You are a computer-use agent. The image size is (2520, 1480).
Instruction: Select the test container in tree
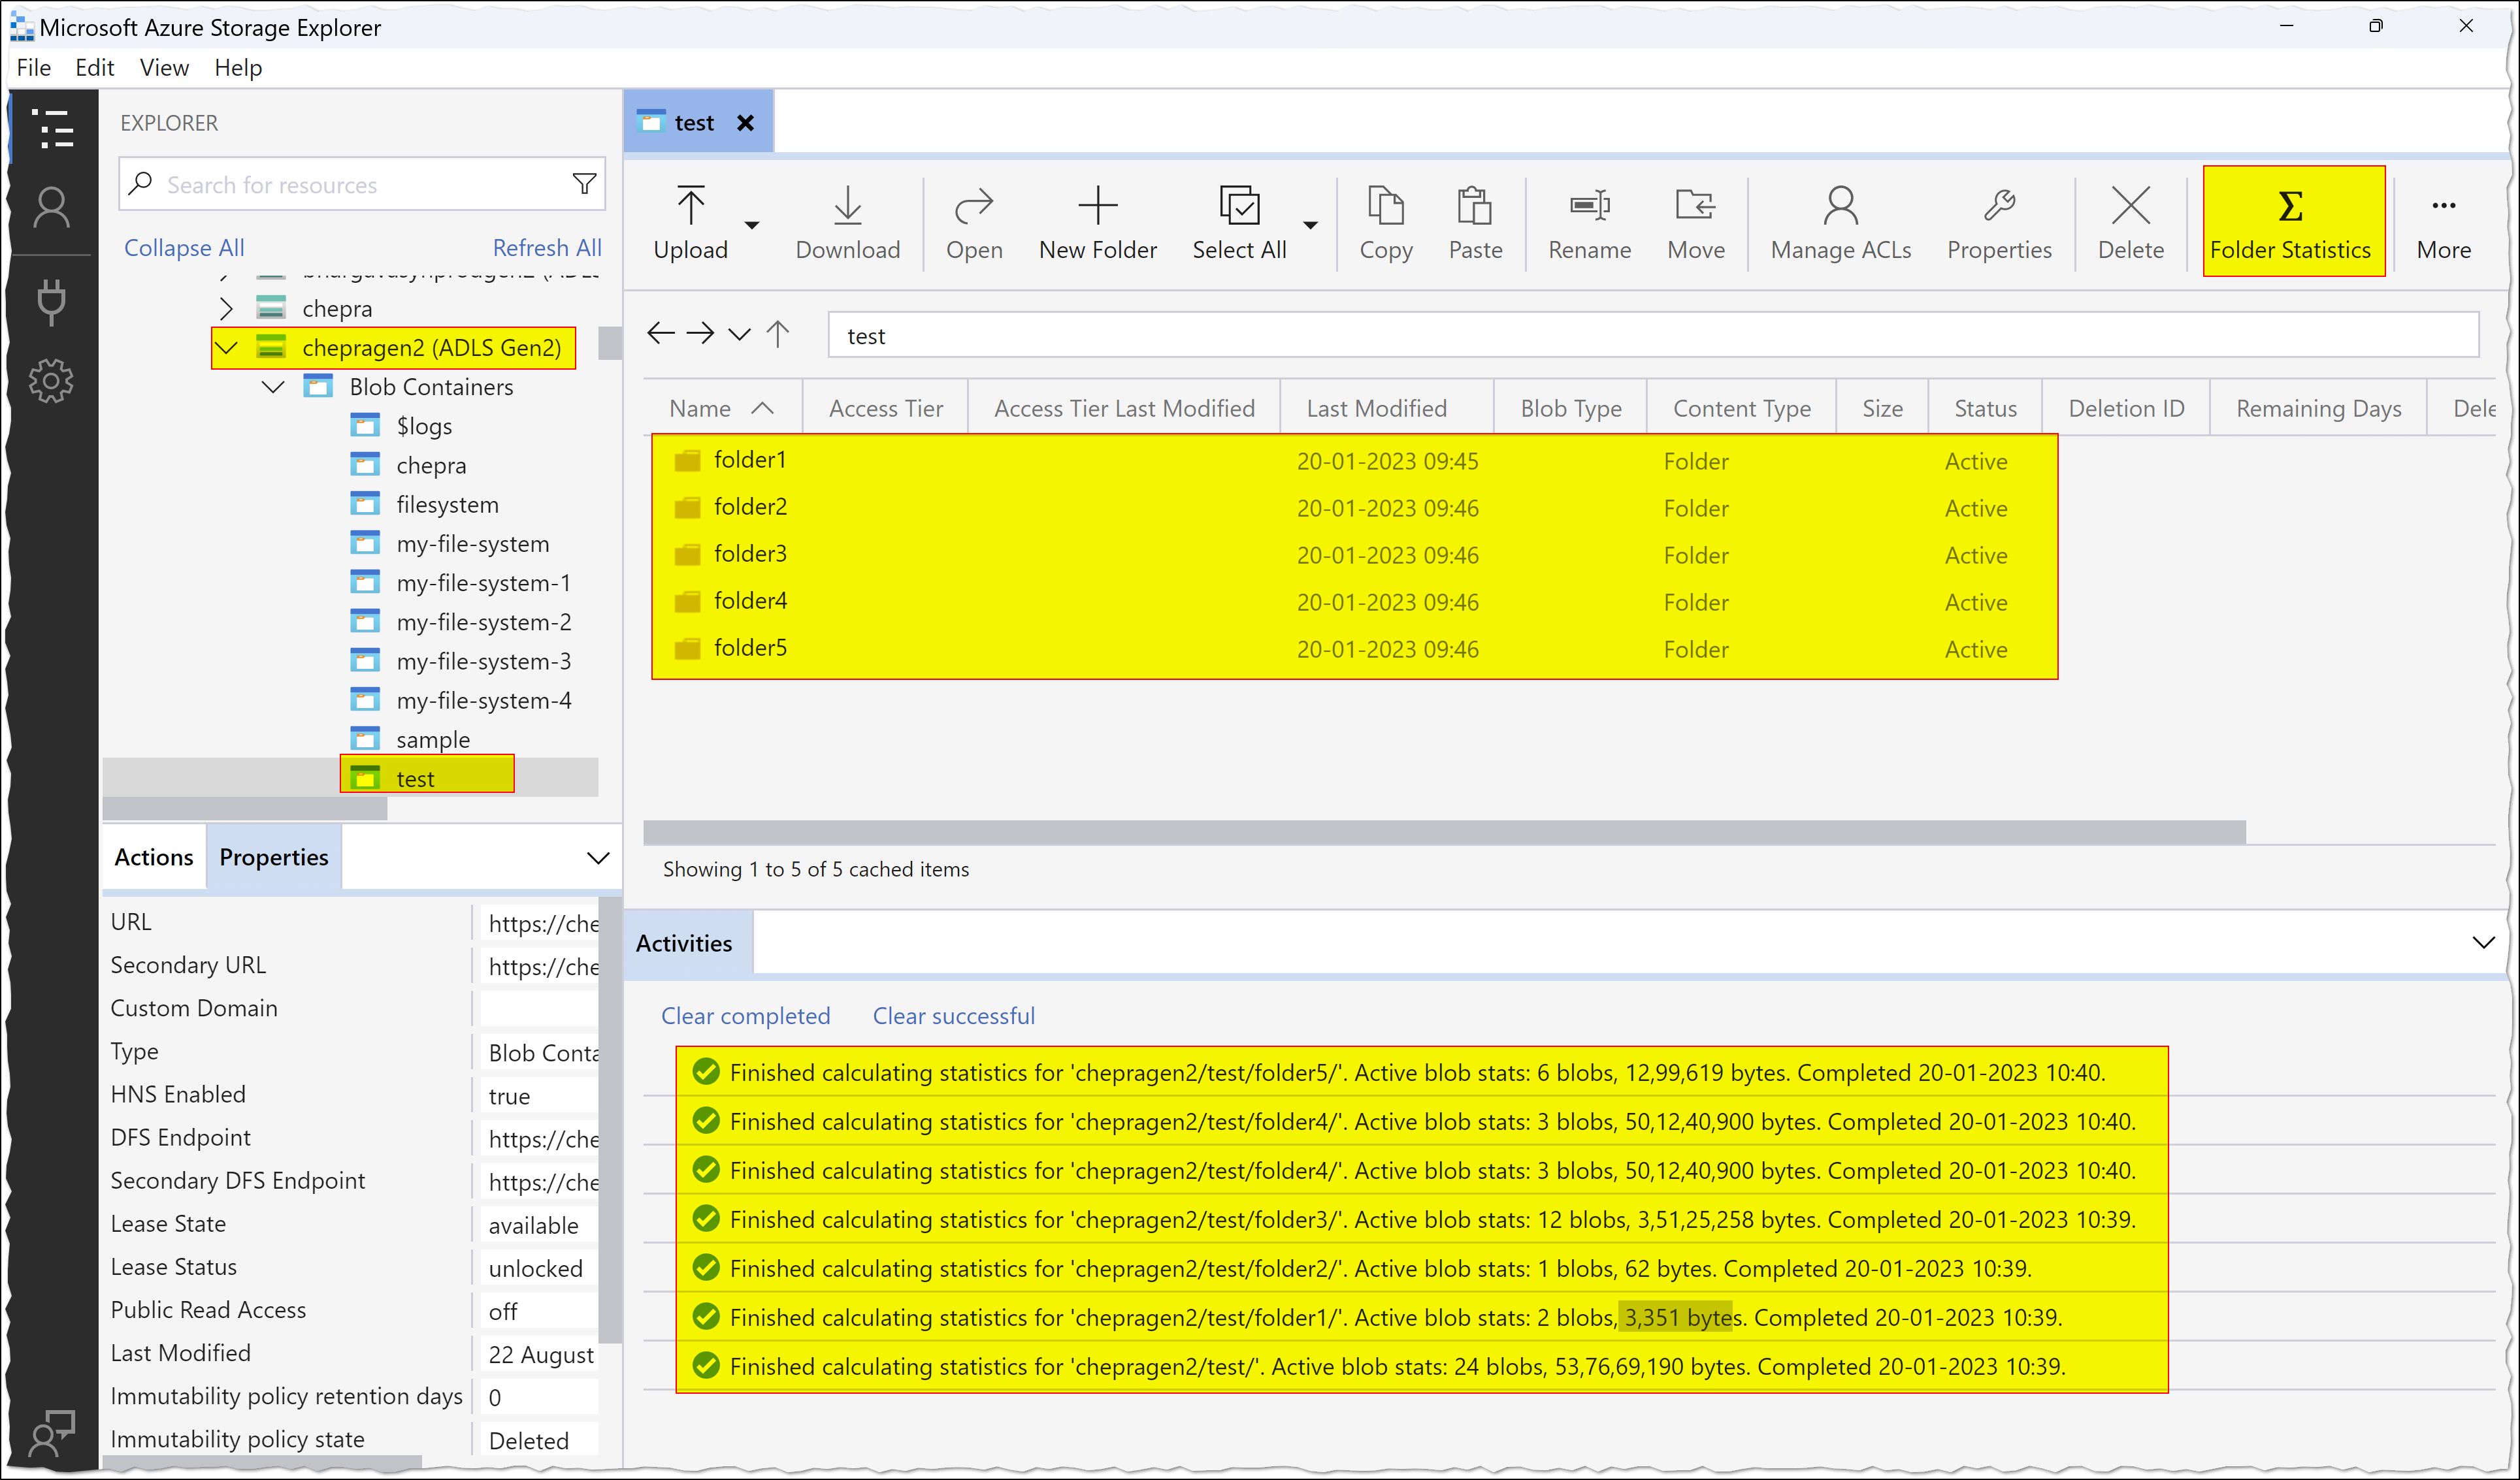pyautogui.click(x=415, y=779)
